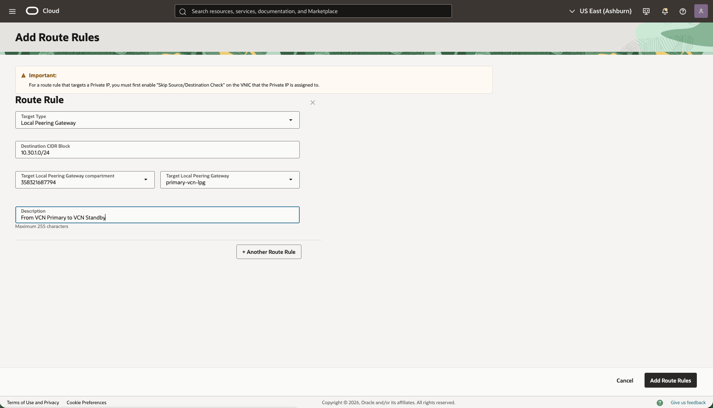Viewport: 713px width, 408px height.
Task: Open the help question mark icon
Action: point(683,11)
